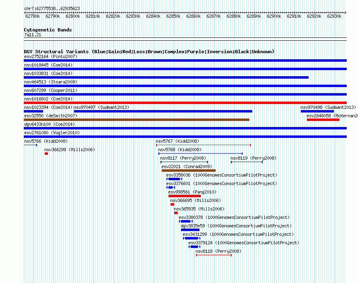This screenshot has width=358, height=283.
Task: Select the Cytogenetic Bands track heading
Action: pyautogui.click(x=48, y=30)
